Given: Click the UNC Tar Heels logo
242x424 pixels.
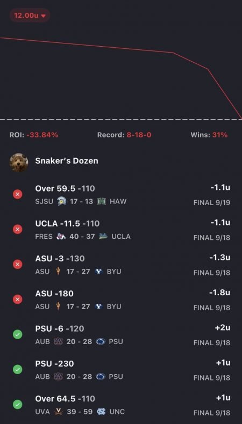Looking at the screenshot, I should (x=101, y=412).
